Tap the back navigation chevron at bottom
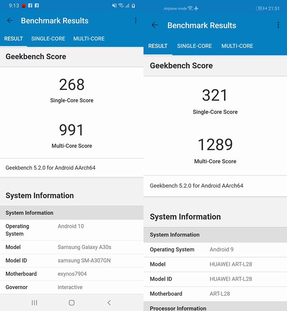Screen dimensions: 287x311 [109, 303]
